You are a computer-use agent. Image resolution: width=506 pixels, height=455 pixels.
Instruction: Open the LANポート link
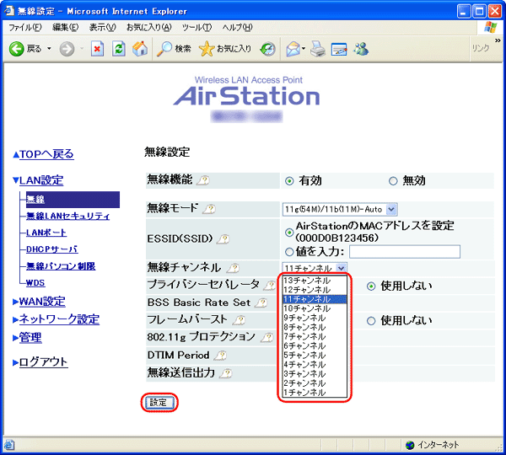pyautogui.click(x=46, y=233)
